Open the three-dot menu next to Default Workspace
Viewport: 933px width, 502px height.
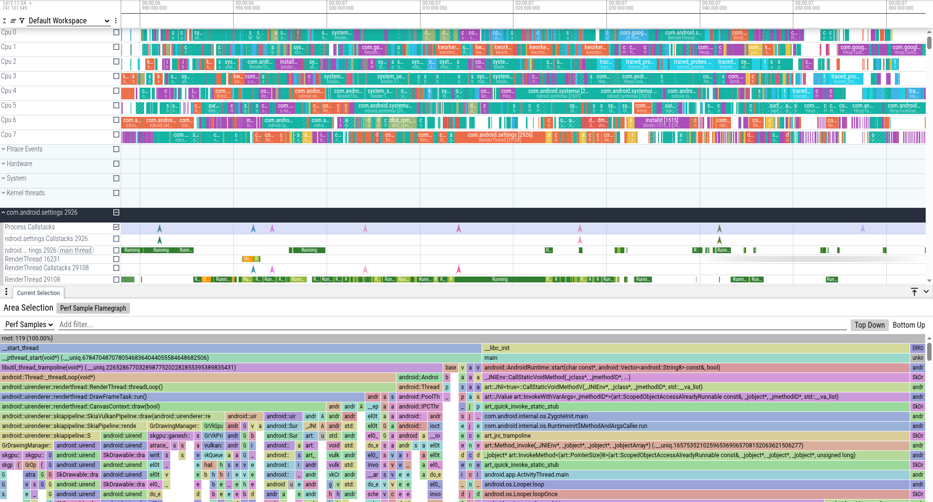(115, 20)
